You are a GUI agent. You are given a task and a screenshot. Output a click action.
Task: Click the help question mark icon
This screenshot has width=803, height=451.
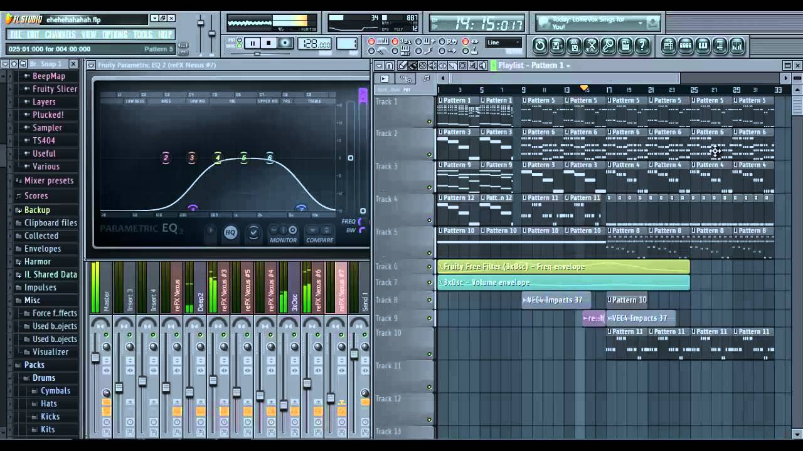[642, 45]
